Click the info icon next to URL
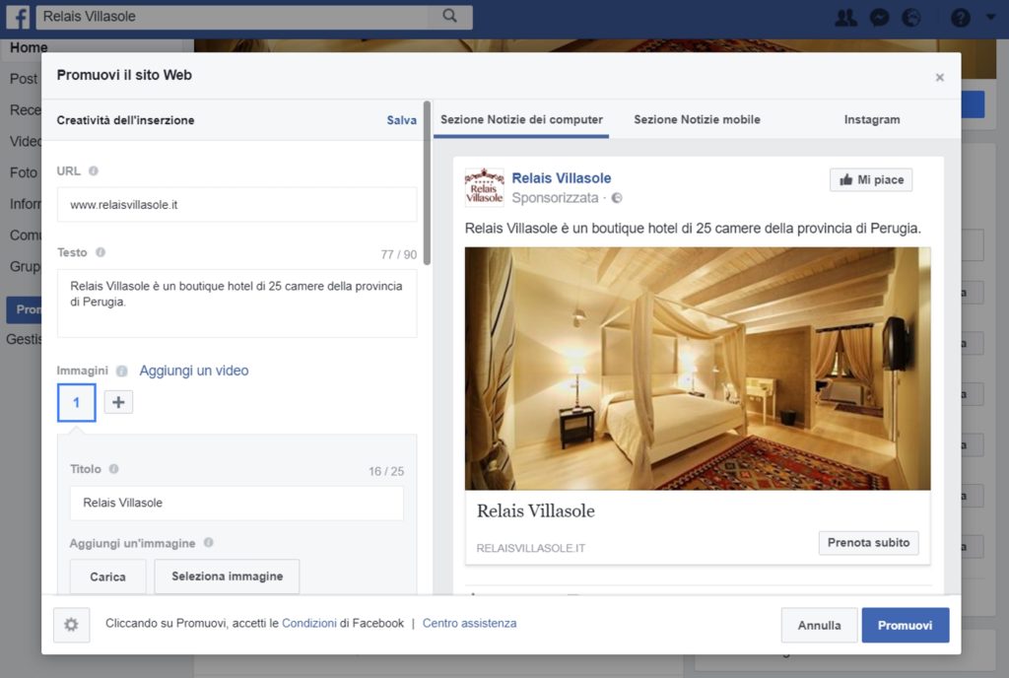The width and height of the screenshot is (1009, 678). pos(94,170)
